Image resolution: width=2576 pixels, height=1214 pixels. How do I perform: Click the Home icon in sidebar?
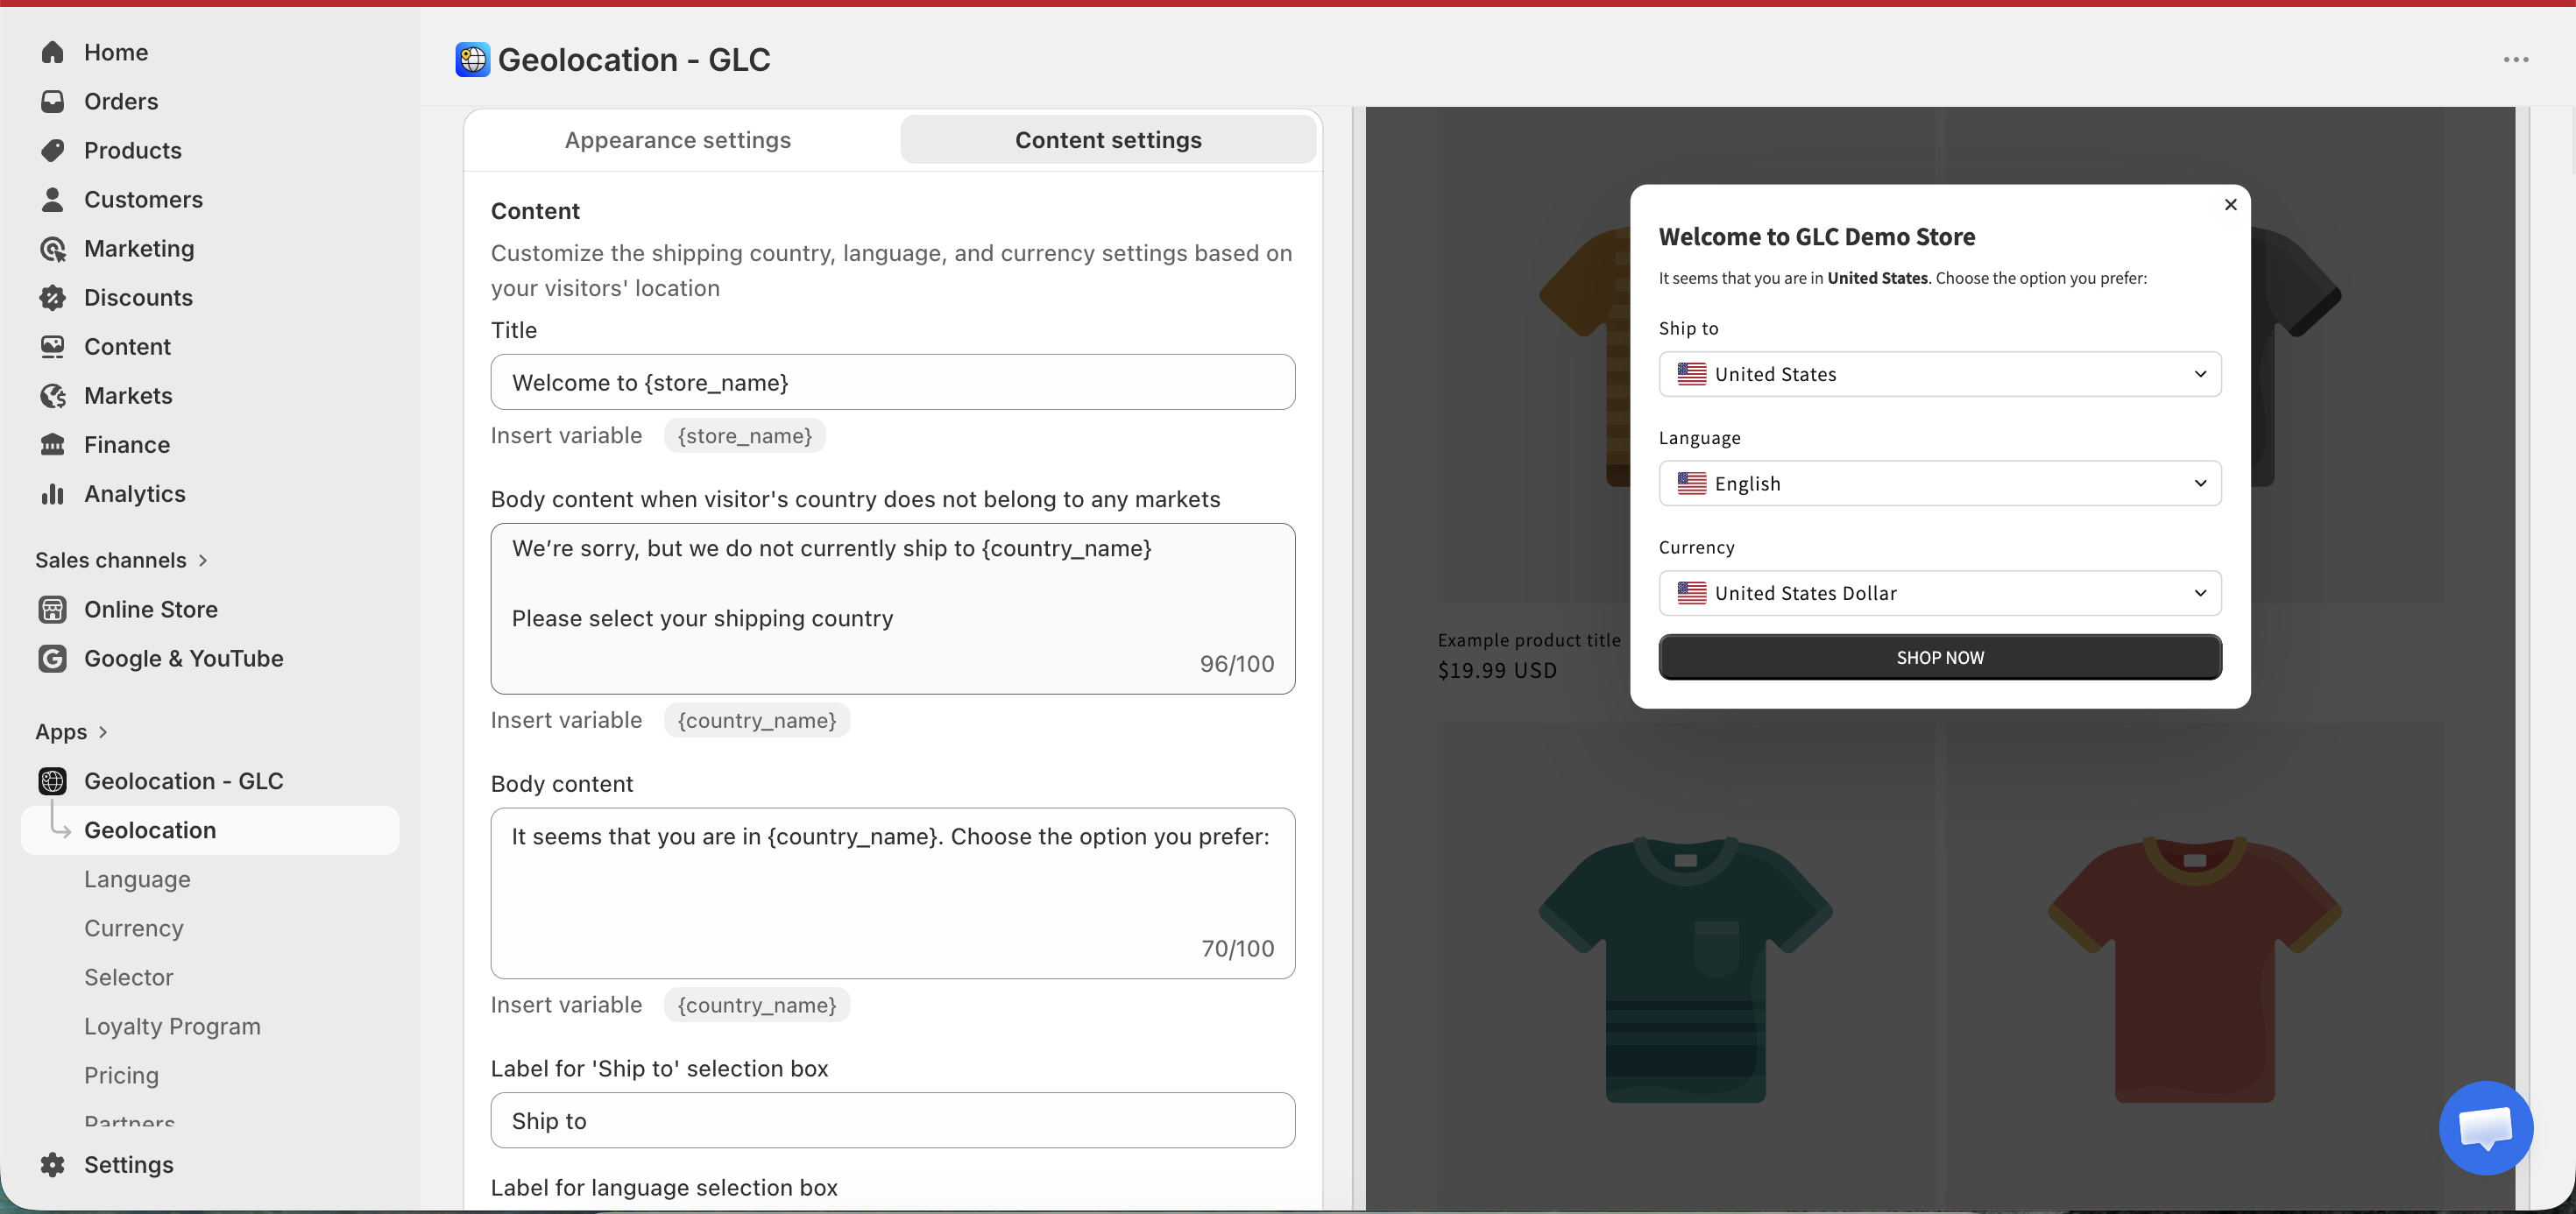(53, 52)
